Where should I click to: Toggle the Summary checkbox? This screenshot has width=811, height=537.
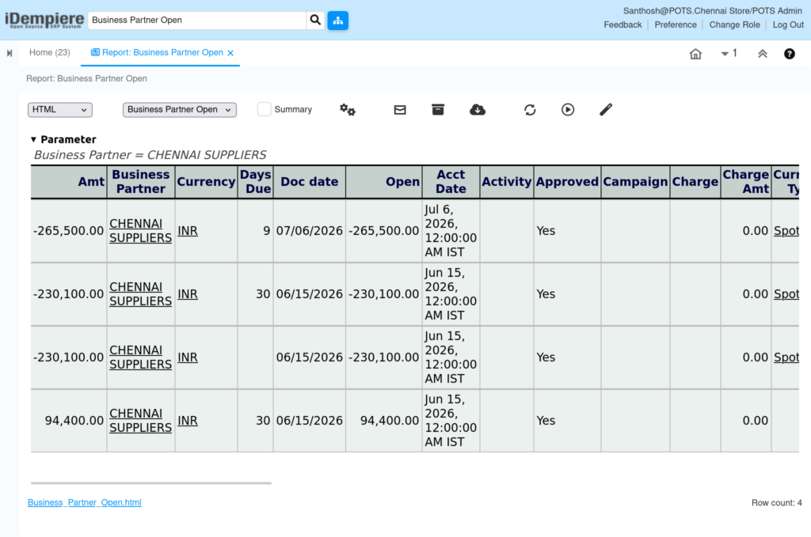pyautogui.click(x=264, y=109)
